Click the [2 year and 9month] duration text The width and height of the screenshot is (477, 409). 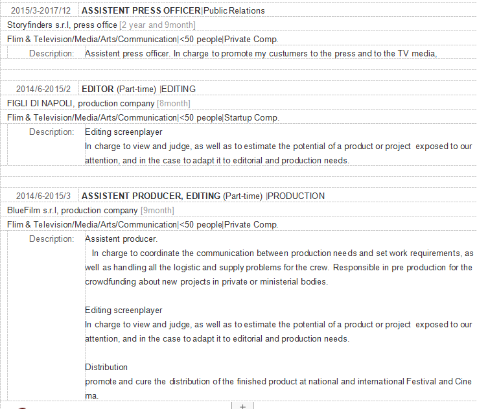(x=157, y=25)
